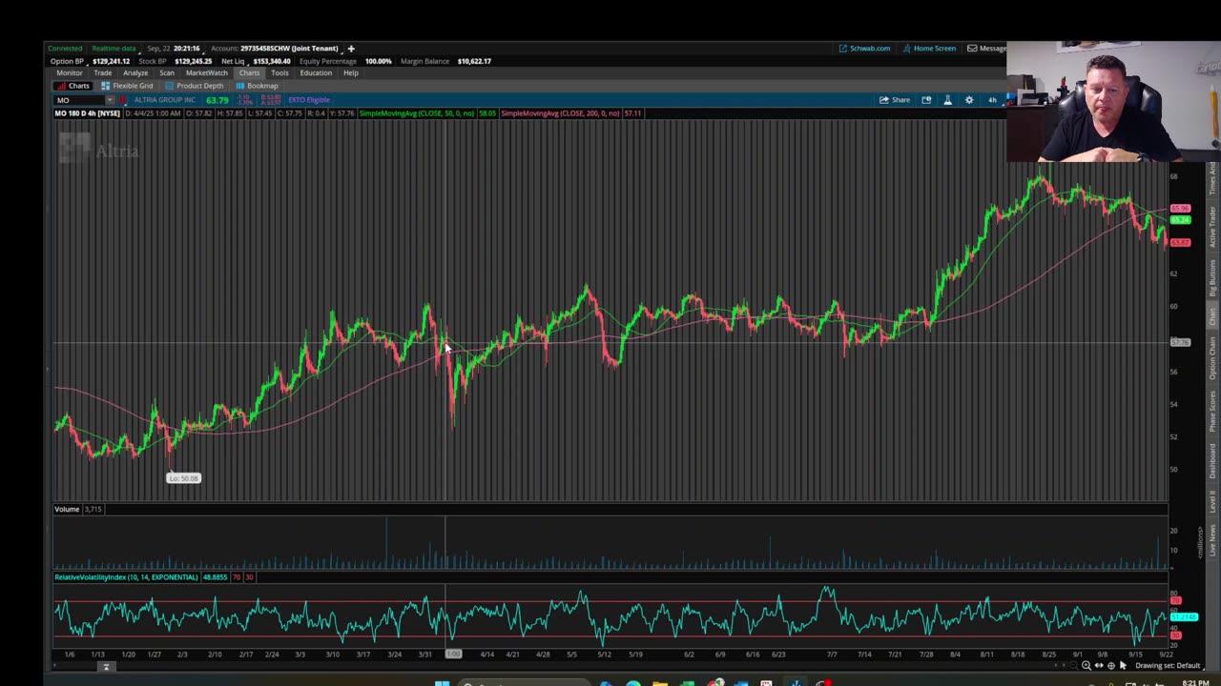
Task: Click the Home Screen button
Action: (x=929, y=49)
